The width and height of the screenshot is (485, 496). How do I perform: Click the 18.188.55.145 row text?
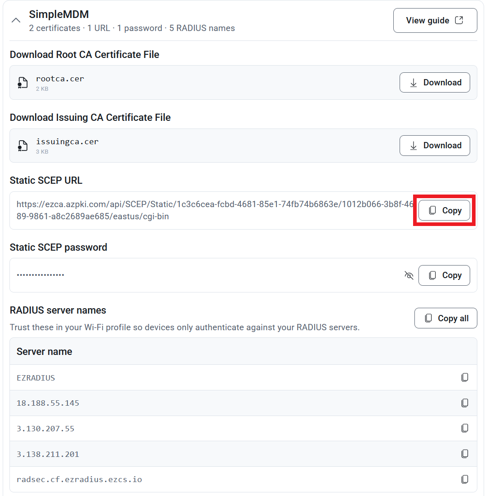coord(48,403)
